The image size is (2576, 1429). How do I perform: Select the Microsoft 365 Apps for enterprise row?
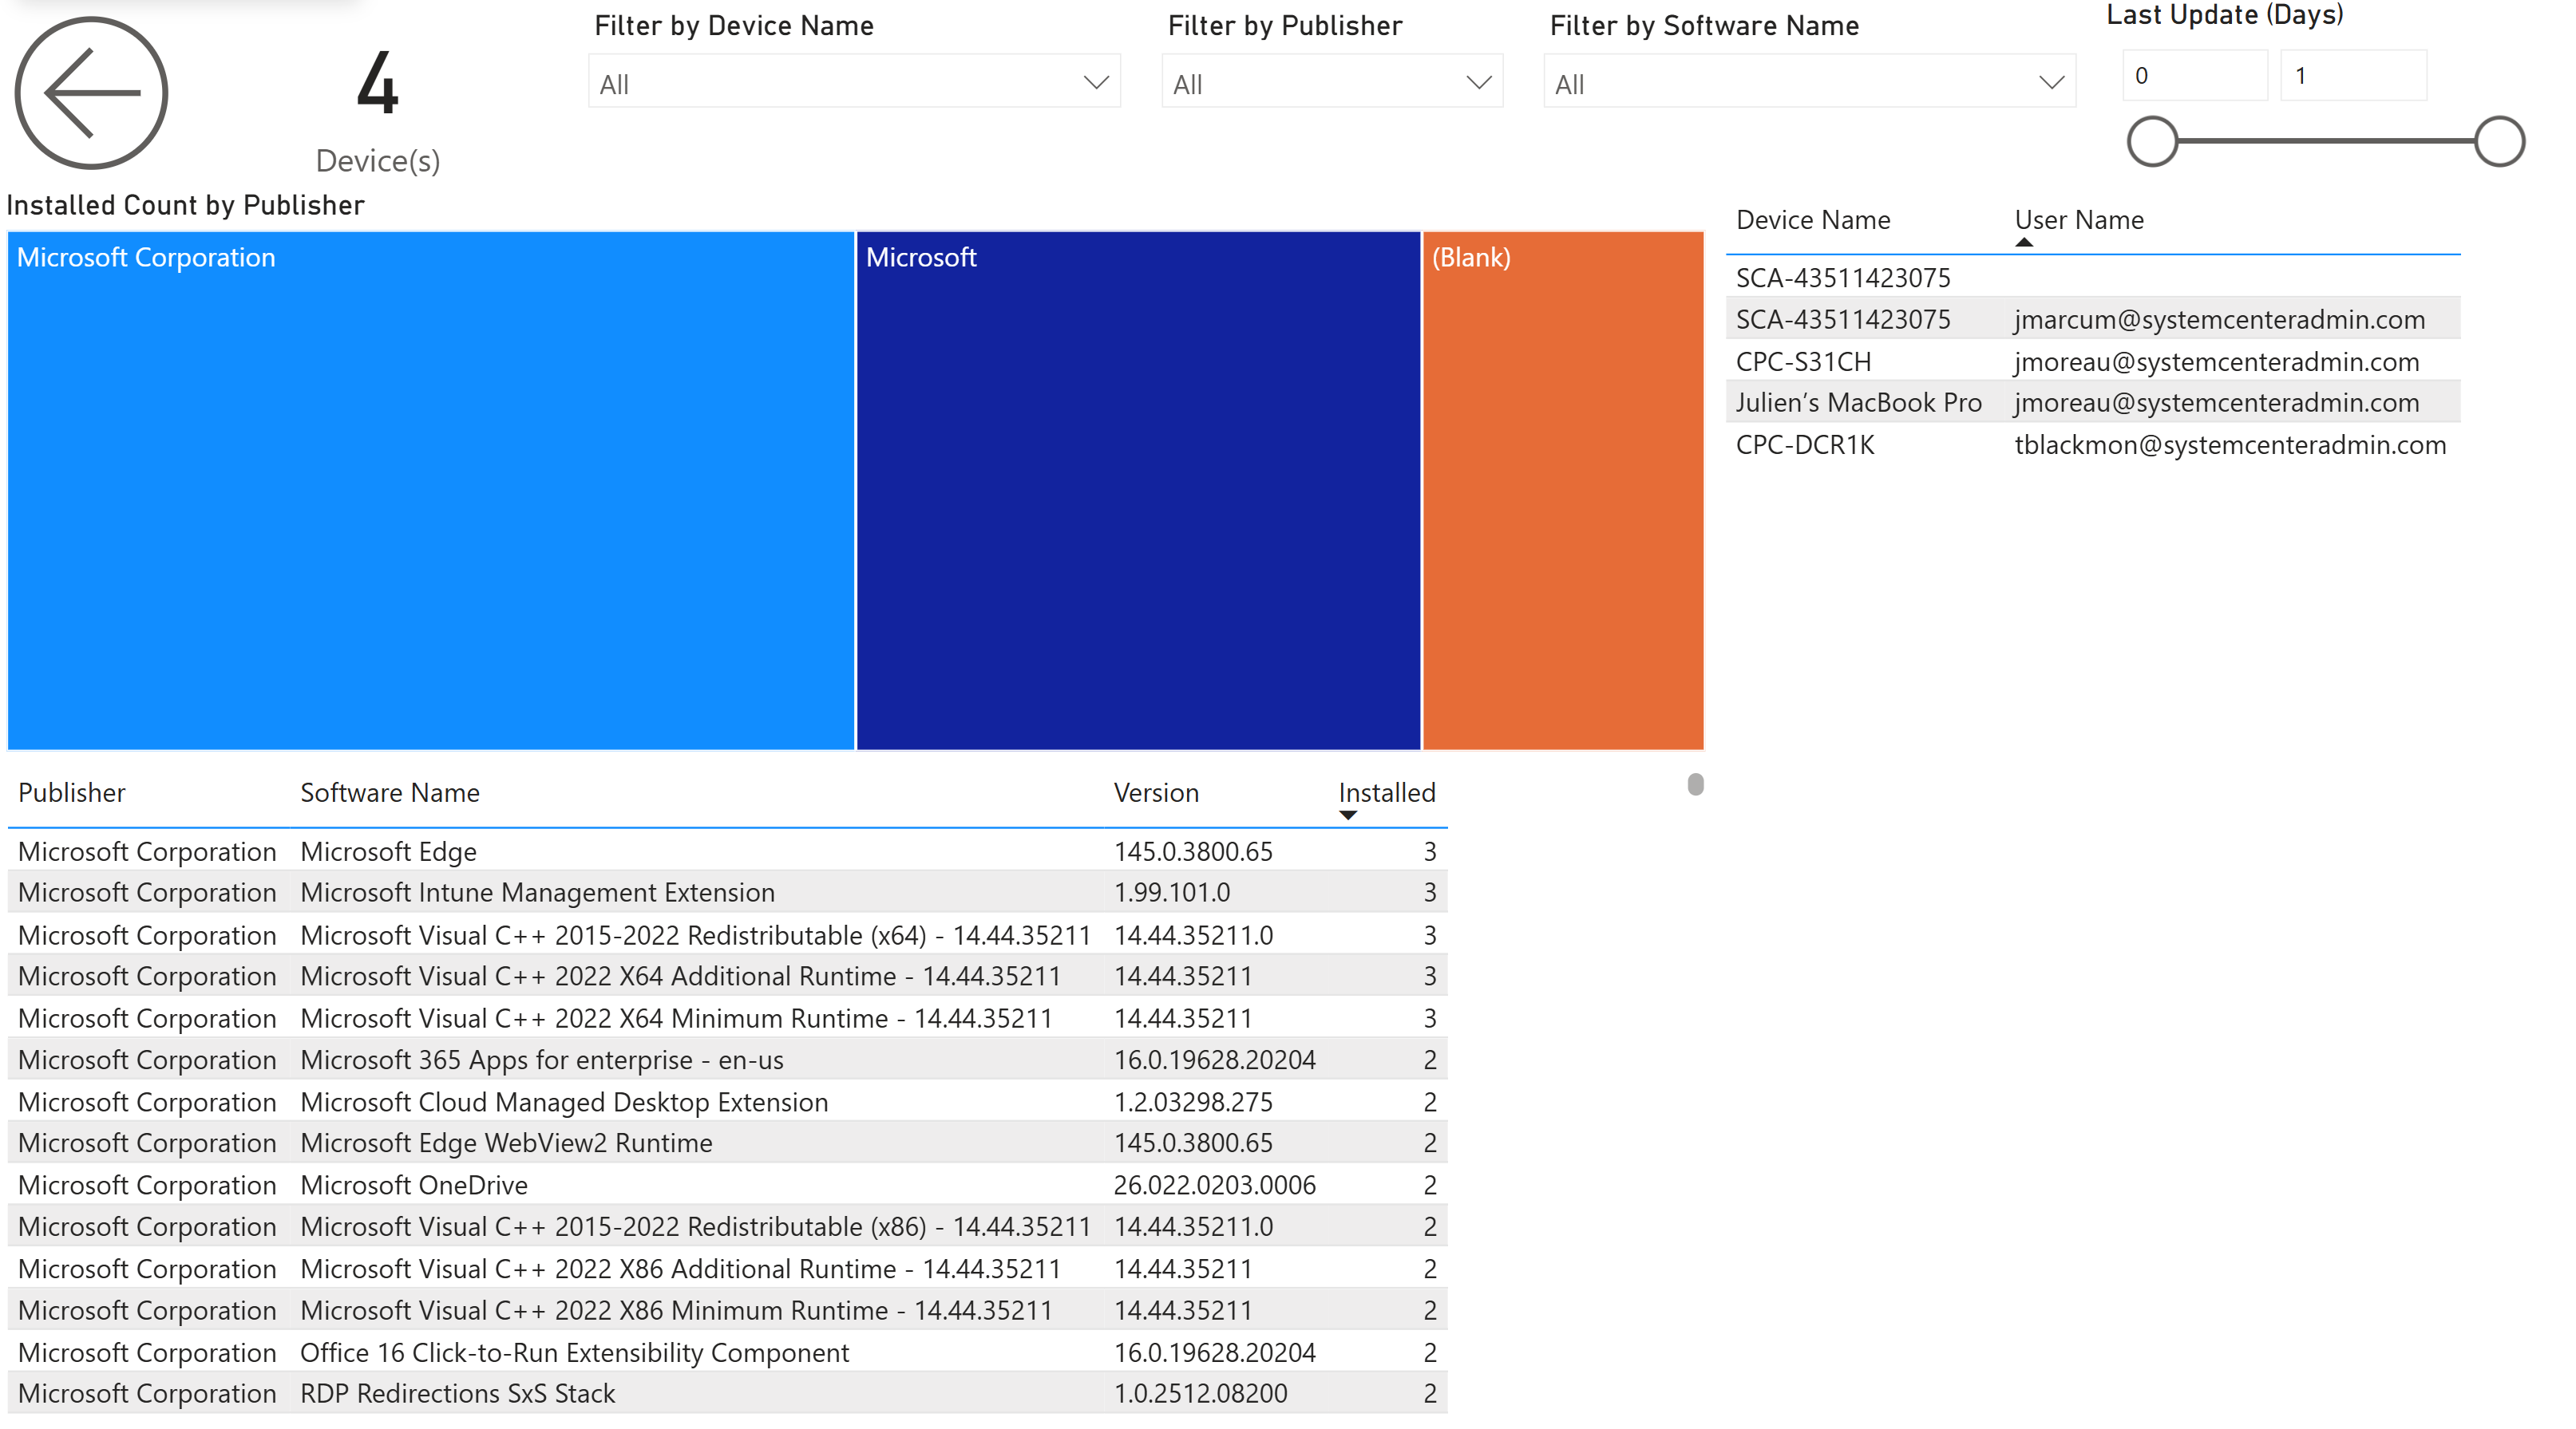point(727,1060)
